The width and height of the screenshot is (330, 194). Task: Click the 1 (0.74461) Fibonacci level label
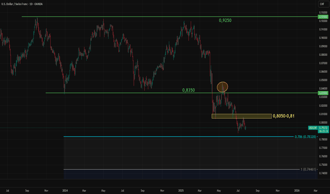pyautogui.click(x=308, y=169)
